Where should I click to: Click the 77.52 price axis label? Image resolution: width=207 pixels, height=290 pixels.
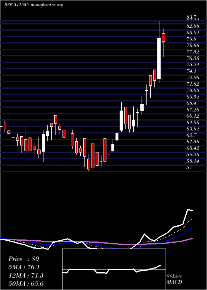193,52
